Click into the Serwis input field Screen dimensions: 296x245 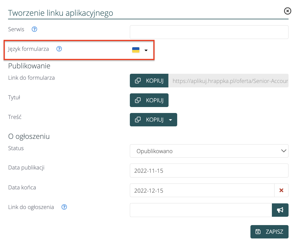tap(209, 32)
